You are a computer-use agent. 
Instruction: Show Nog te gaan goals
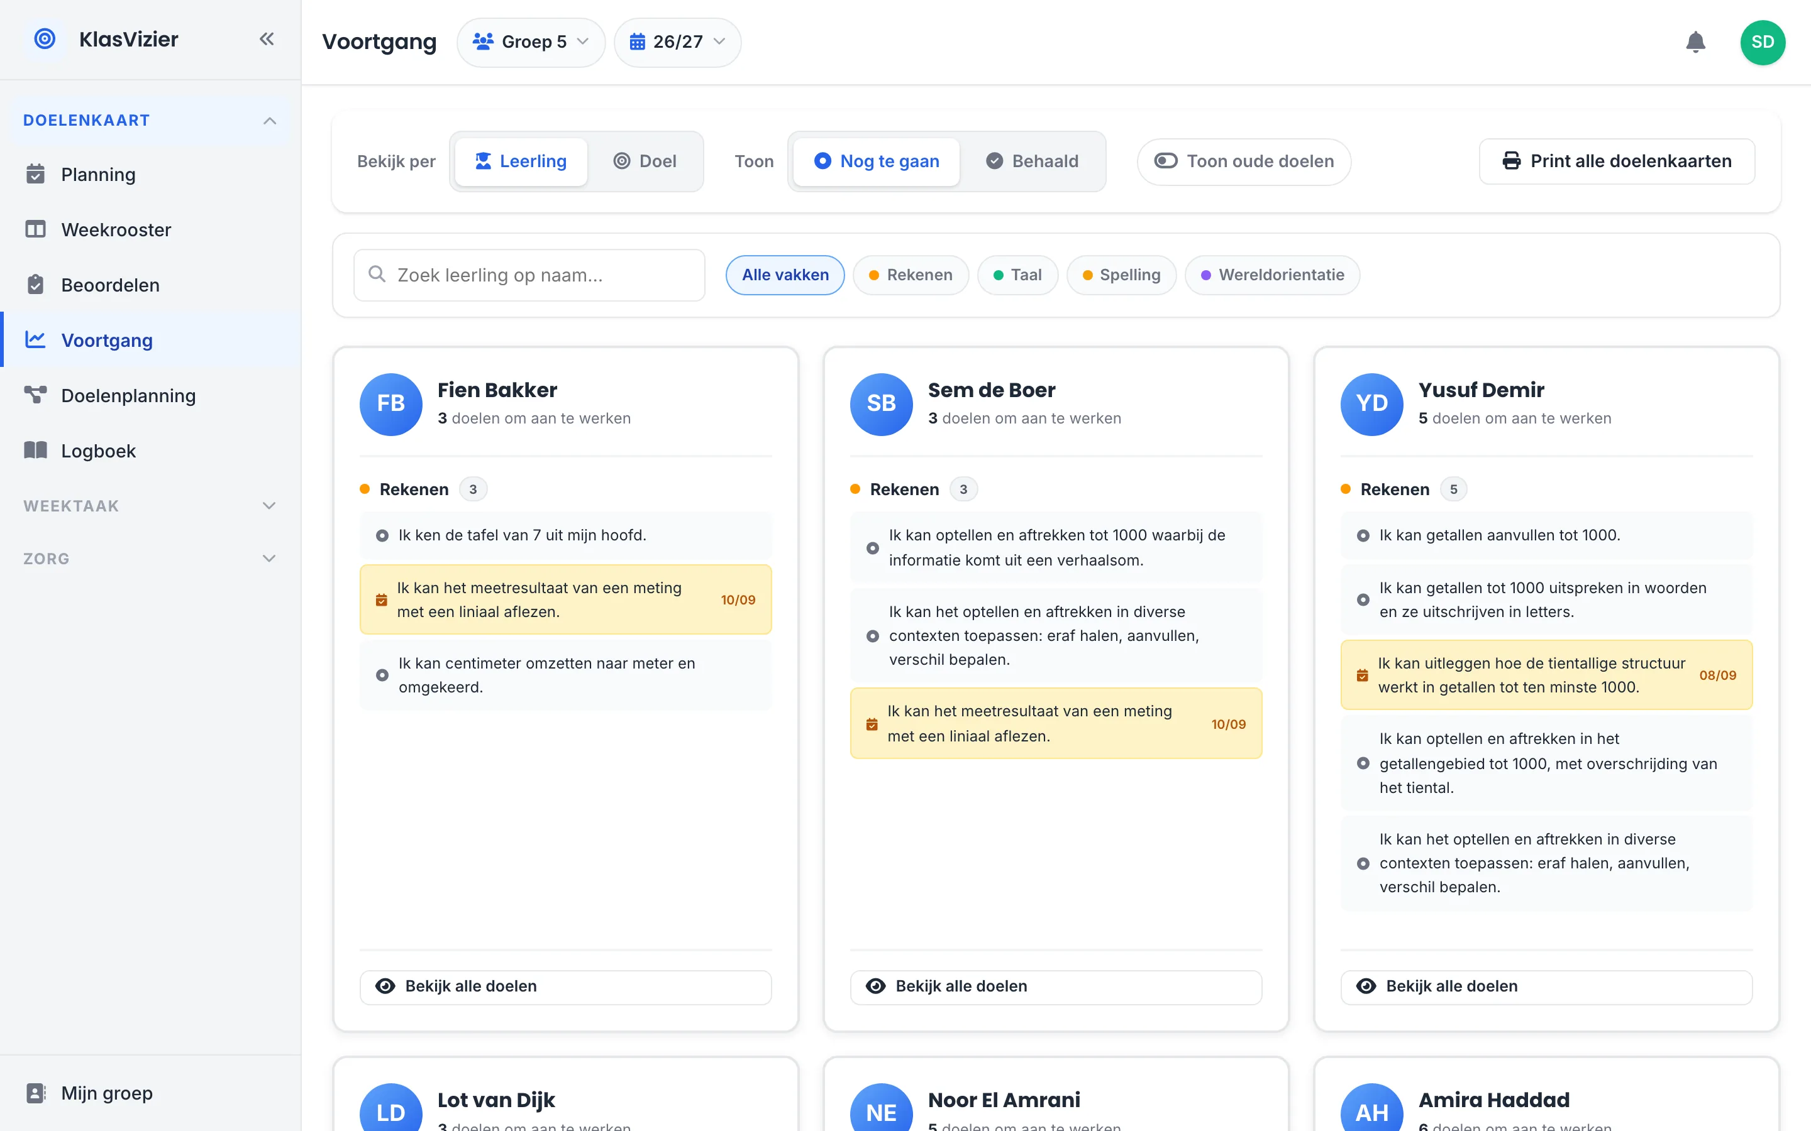pos(875,161)
